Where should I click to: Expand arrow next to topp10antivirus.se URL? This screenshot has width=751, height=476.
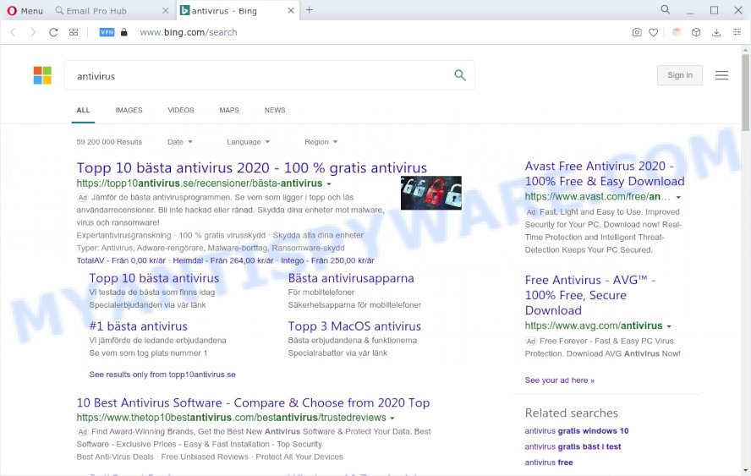329,183
